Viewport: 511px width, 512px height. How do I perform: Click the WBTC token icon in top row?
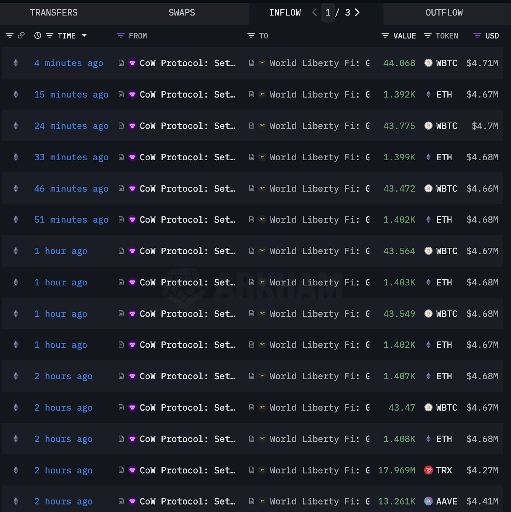[428, 63]
